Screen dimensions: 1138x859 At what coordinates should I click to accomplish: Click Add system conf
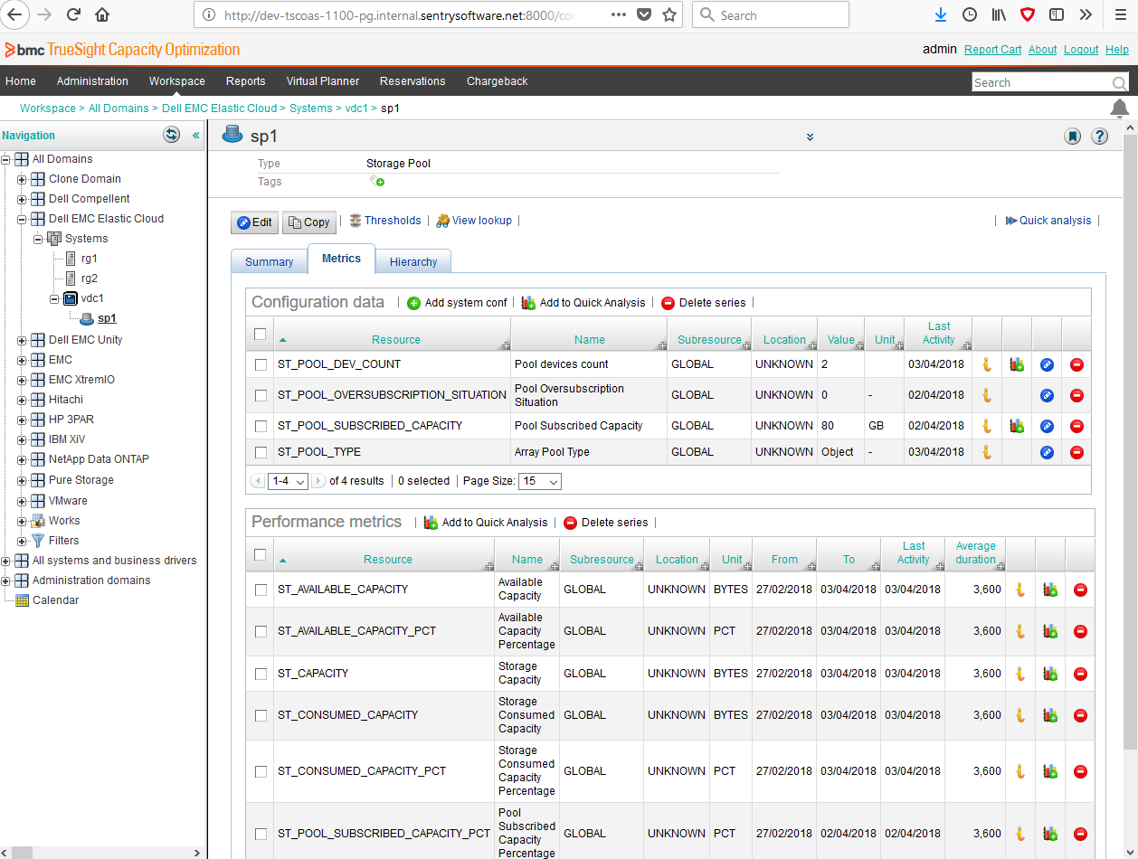click(457, 303)
